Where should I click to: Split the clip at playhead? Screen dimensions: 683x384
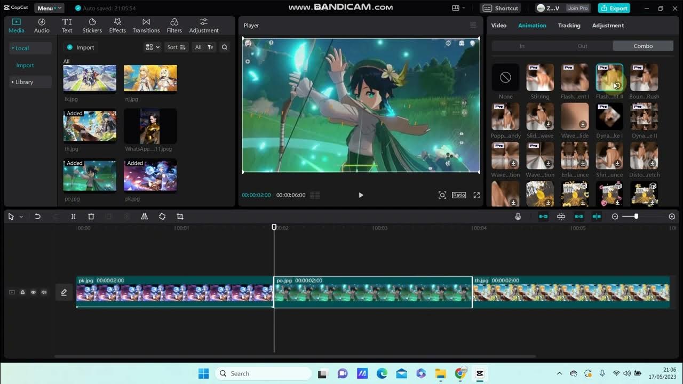[x=73, y=217]
